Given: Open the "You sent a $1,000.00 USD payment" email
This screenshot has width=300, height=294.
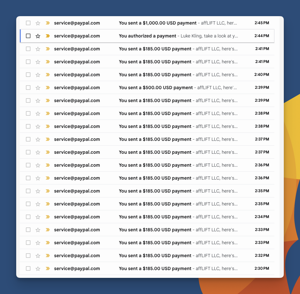Looking at the screenshot, I should pos(157,23).
